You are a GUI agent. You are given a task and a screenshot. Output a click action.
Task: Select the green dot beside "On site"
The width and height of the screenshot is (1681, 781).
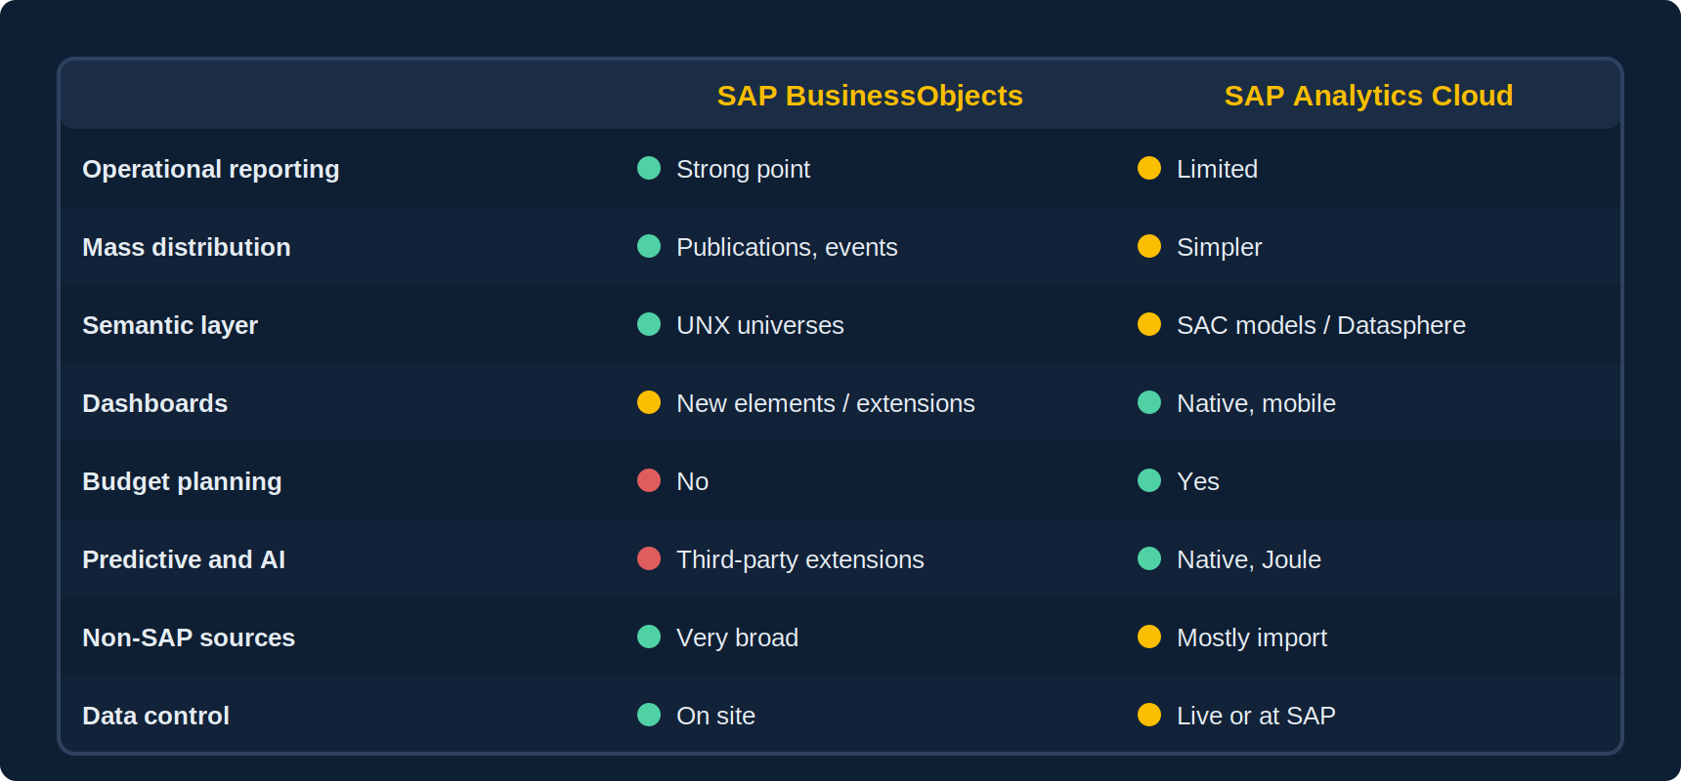[x=649, y=715]
